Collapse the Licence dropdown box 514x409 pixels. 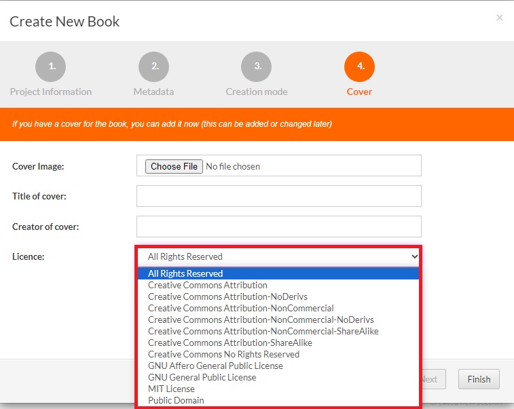pos(278,256)
